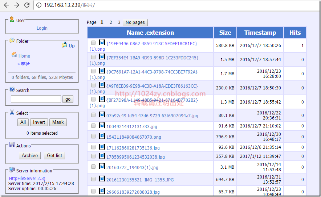Sort by Hits column header
Image resolution: width=321 pixels, height=197 pixels.
(x=295, y=33)
